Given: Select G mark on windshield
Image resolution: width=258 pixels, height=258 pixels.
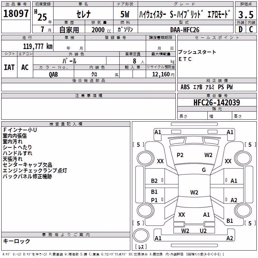Looking at the screenshot, I should 204,170.
